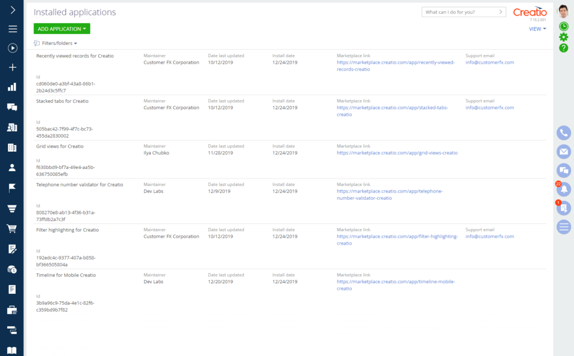Viewport: 574px width, 356px height.
Task: Select 'Telephone number validator for Creatio' row title
Action: pyautogui.click(x=80, y=185)
